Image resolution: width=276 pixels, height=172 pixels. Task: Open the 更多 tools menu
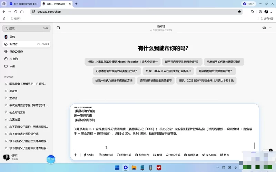(225, 155)
